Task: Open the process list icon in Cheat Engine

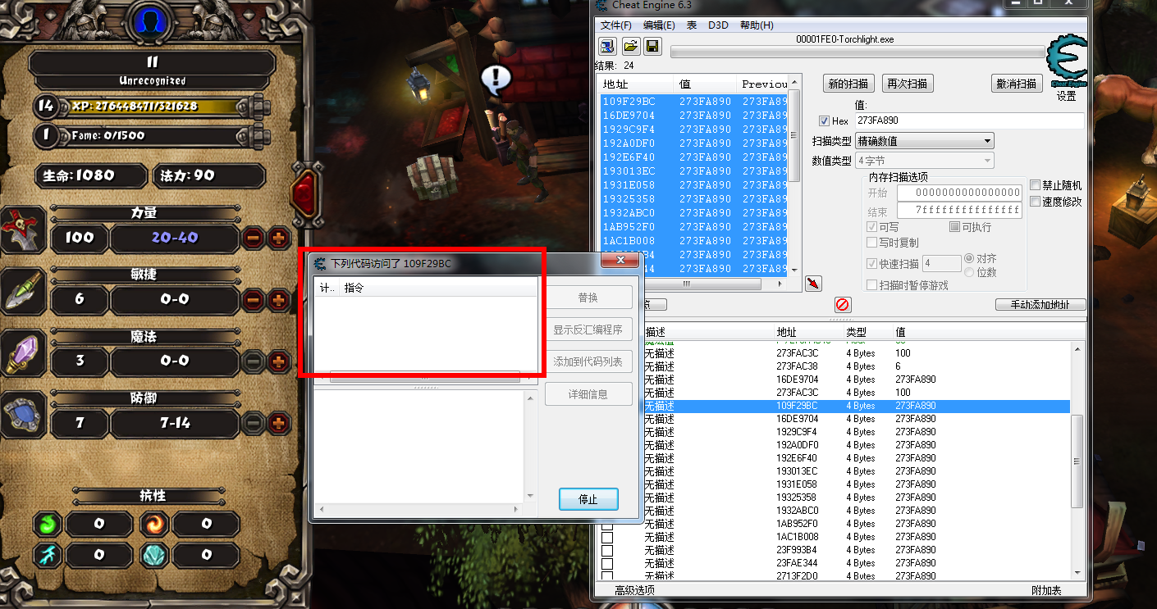Action: (x=607, y=46)
